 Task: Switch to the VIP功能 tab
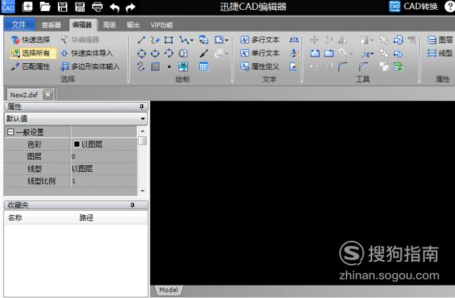point(162,25)
